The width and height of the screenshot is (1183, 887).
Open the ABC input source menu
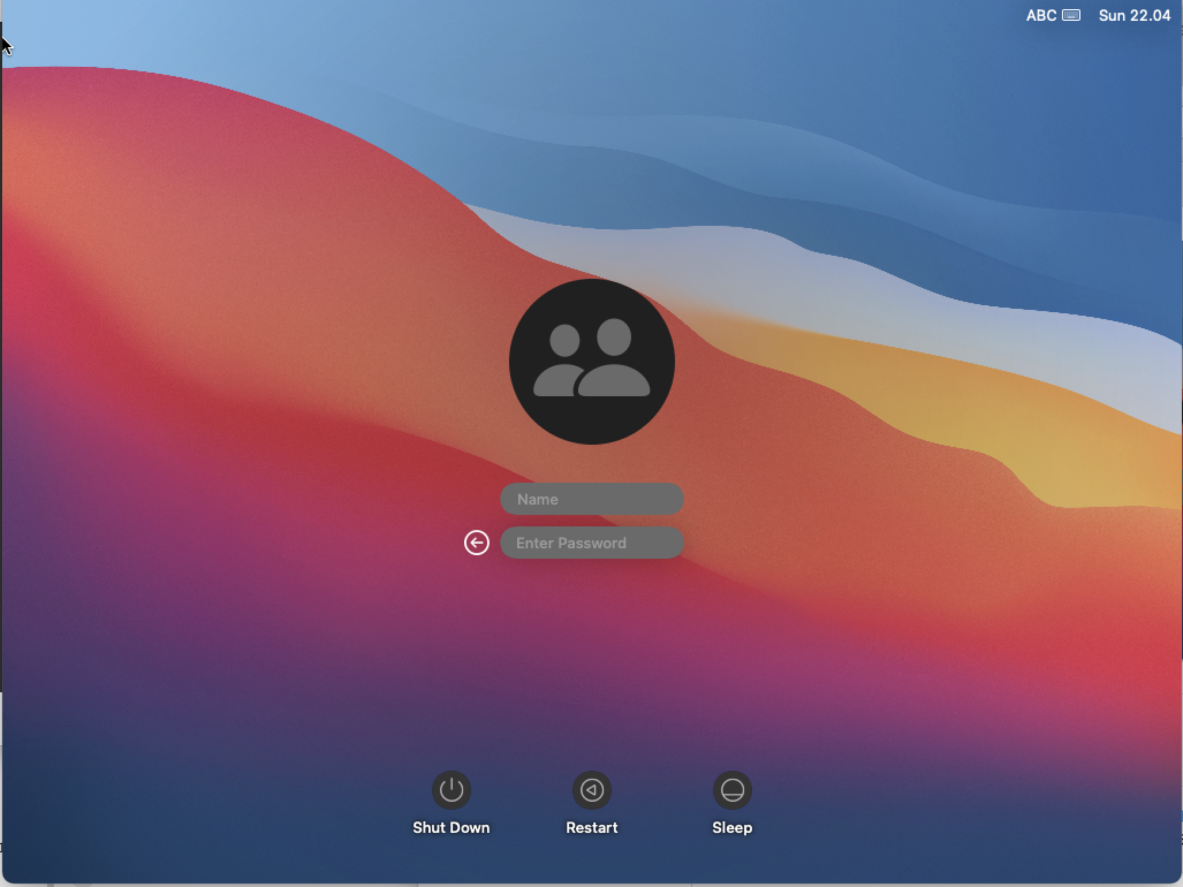click(x=1041, y=16)
